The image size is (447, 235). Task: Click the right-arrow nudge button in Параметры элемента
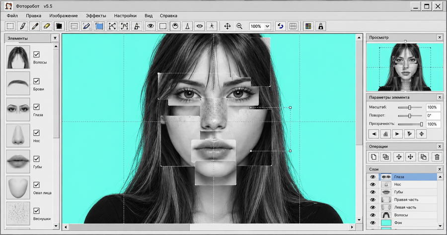pos(397,134)
